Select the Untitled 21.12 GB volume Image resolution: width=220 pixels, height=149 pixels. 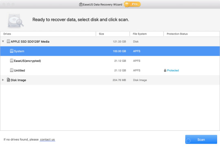pyautogui.click(x=110, y=70)
